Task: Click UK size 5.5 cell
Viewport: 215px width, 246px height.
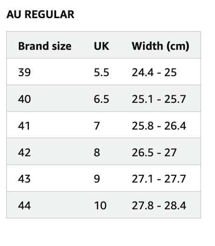Action: tap(101, 72)
